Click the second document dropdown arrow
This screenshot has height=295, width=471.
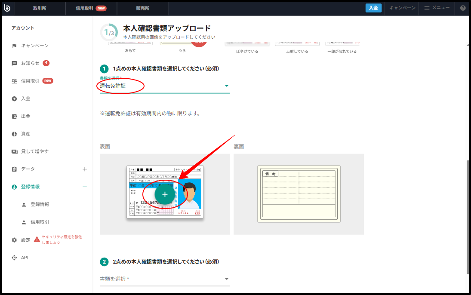tap(227, 279)
